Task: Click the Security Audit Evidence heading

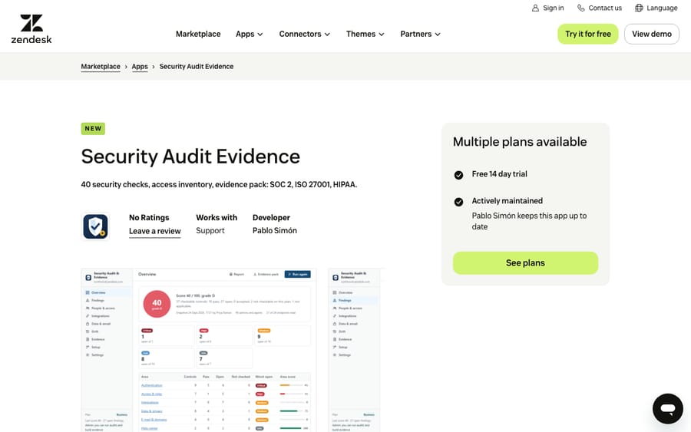Action: pos(190,157)
